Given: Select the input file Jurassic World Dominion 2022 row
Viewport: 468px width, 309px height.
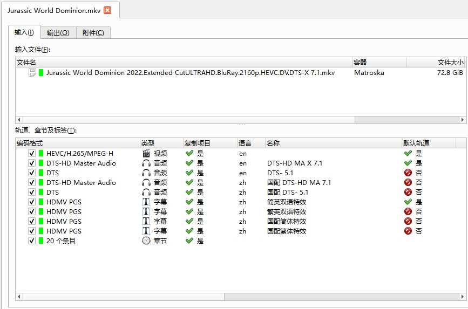Looking at the screenshot, I should pos(241,72).
